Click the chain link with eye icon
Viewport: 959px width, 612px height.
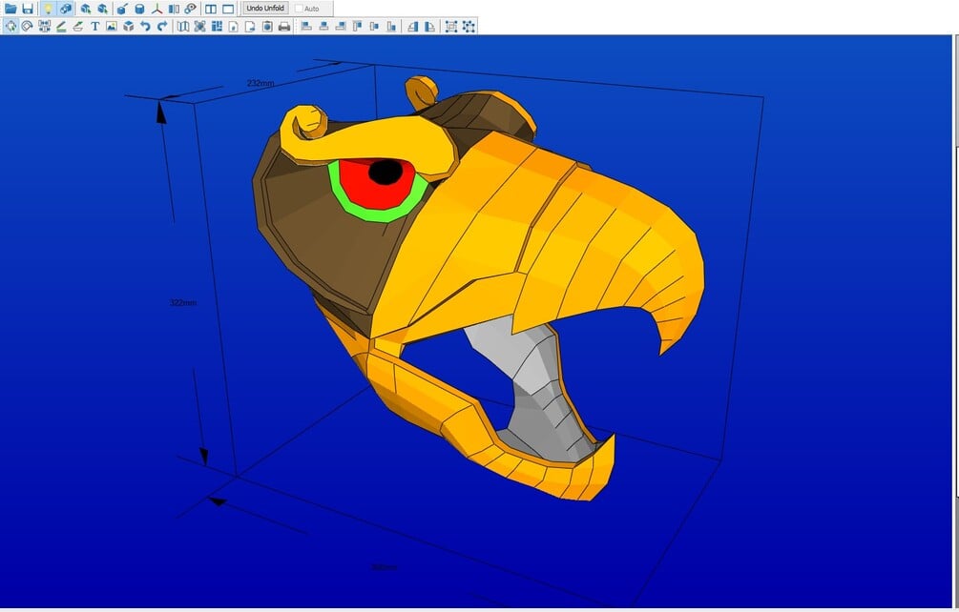click(191, 9)
